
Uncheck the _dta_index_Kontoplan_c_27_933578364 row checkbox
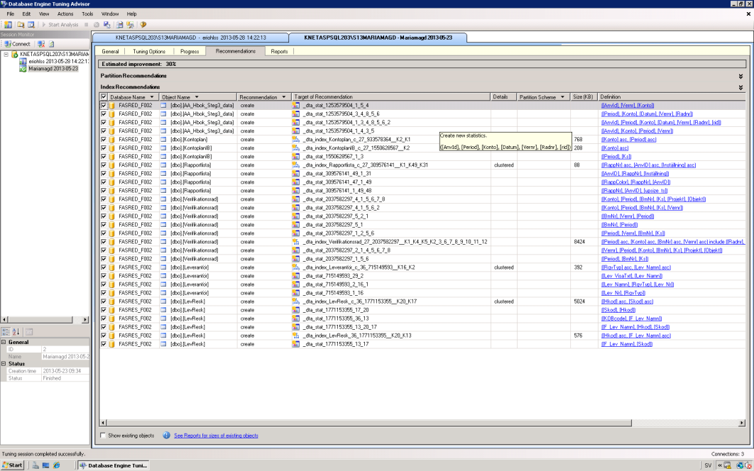pyautogui.click(x=104, y=139)
